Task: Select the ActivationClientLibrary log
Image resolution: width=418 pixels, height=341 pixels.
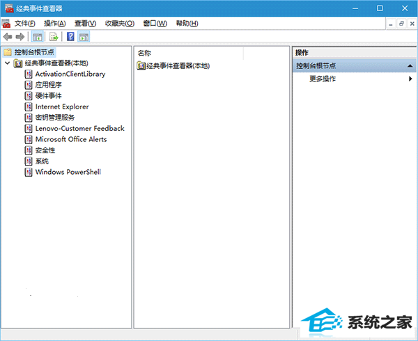Action: pyautogui.click(x=70, y=74)
